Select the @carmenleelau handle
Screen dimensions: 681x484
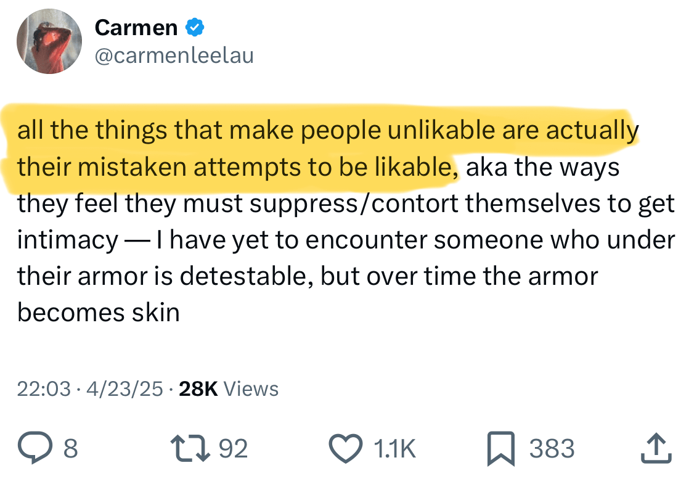(x=174, y=55)
